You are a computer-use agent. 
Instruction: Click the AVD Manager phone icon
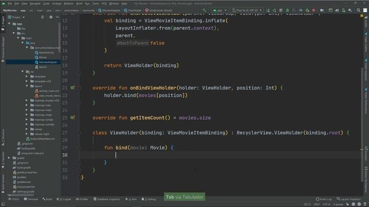point(344,10)
